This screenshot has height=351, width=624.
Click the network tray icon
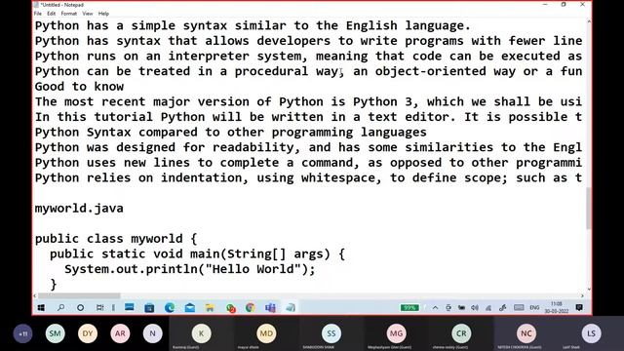point(488,308)
